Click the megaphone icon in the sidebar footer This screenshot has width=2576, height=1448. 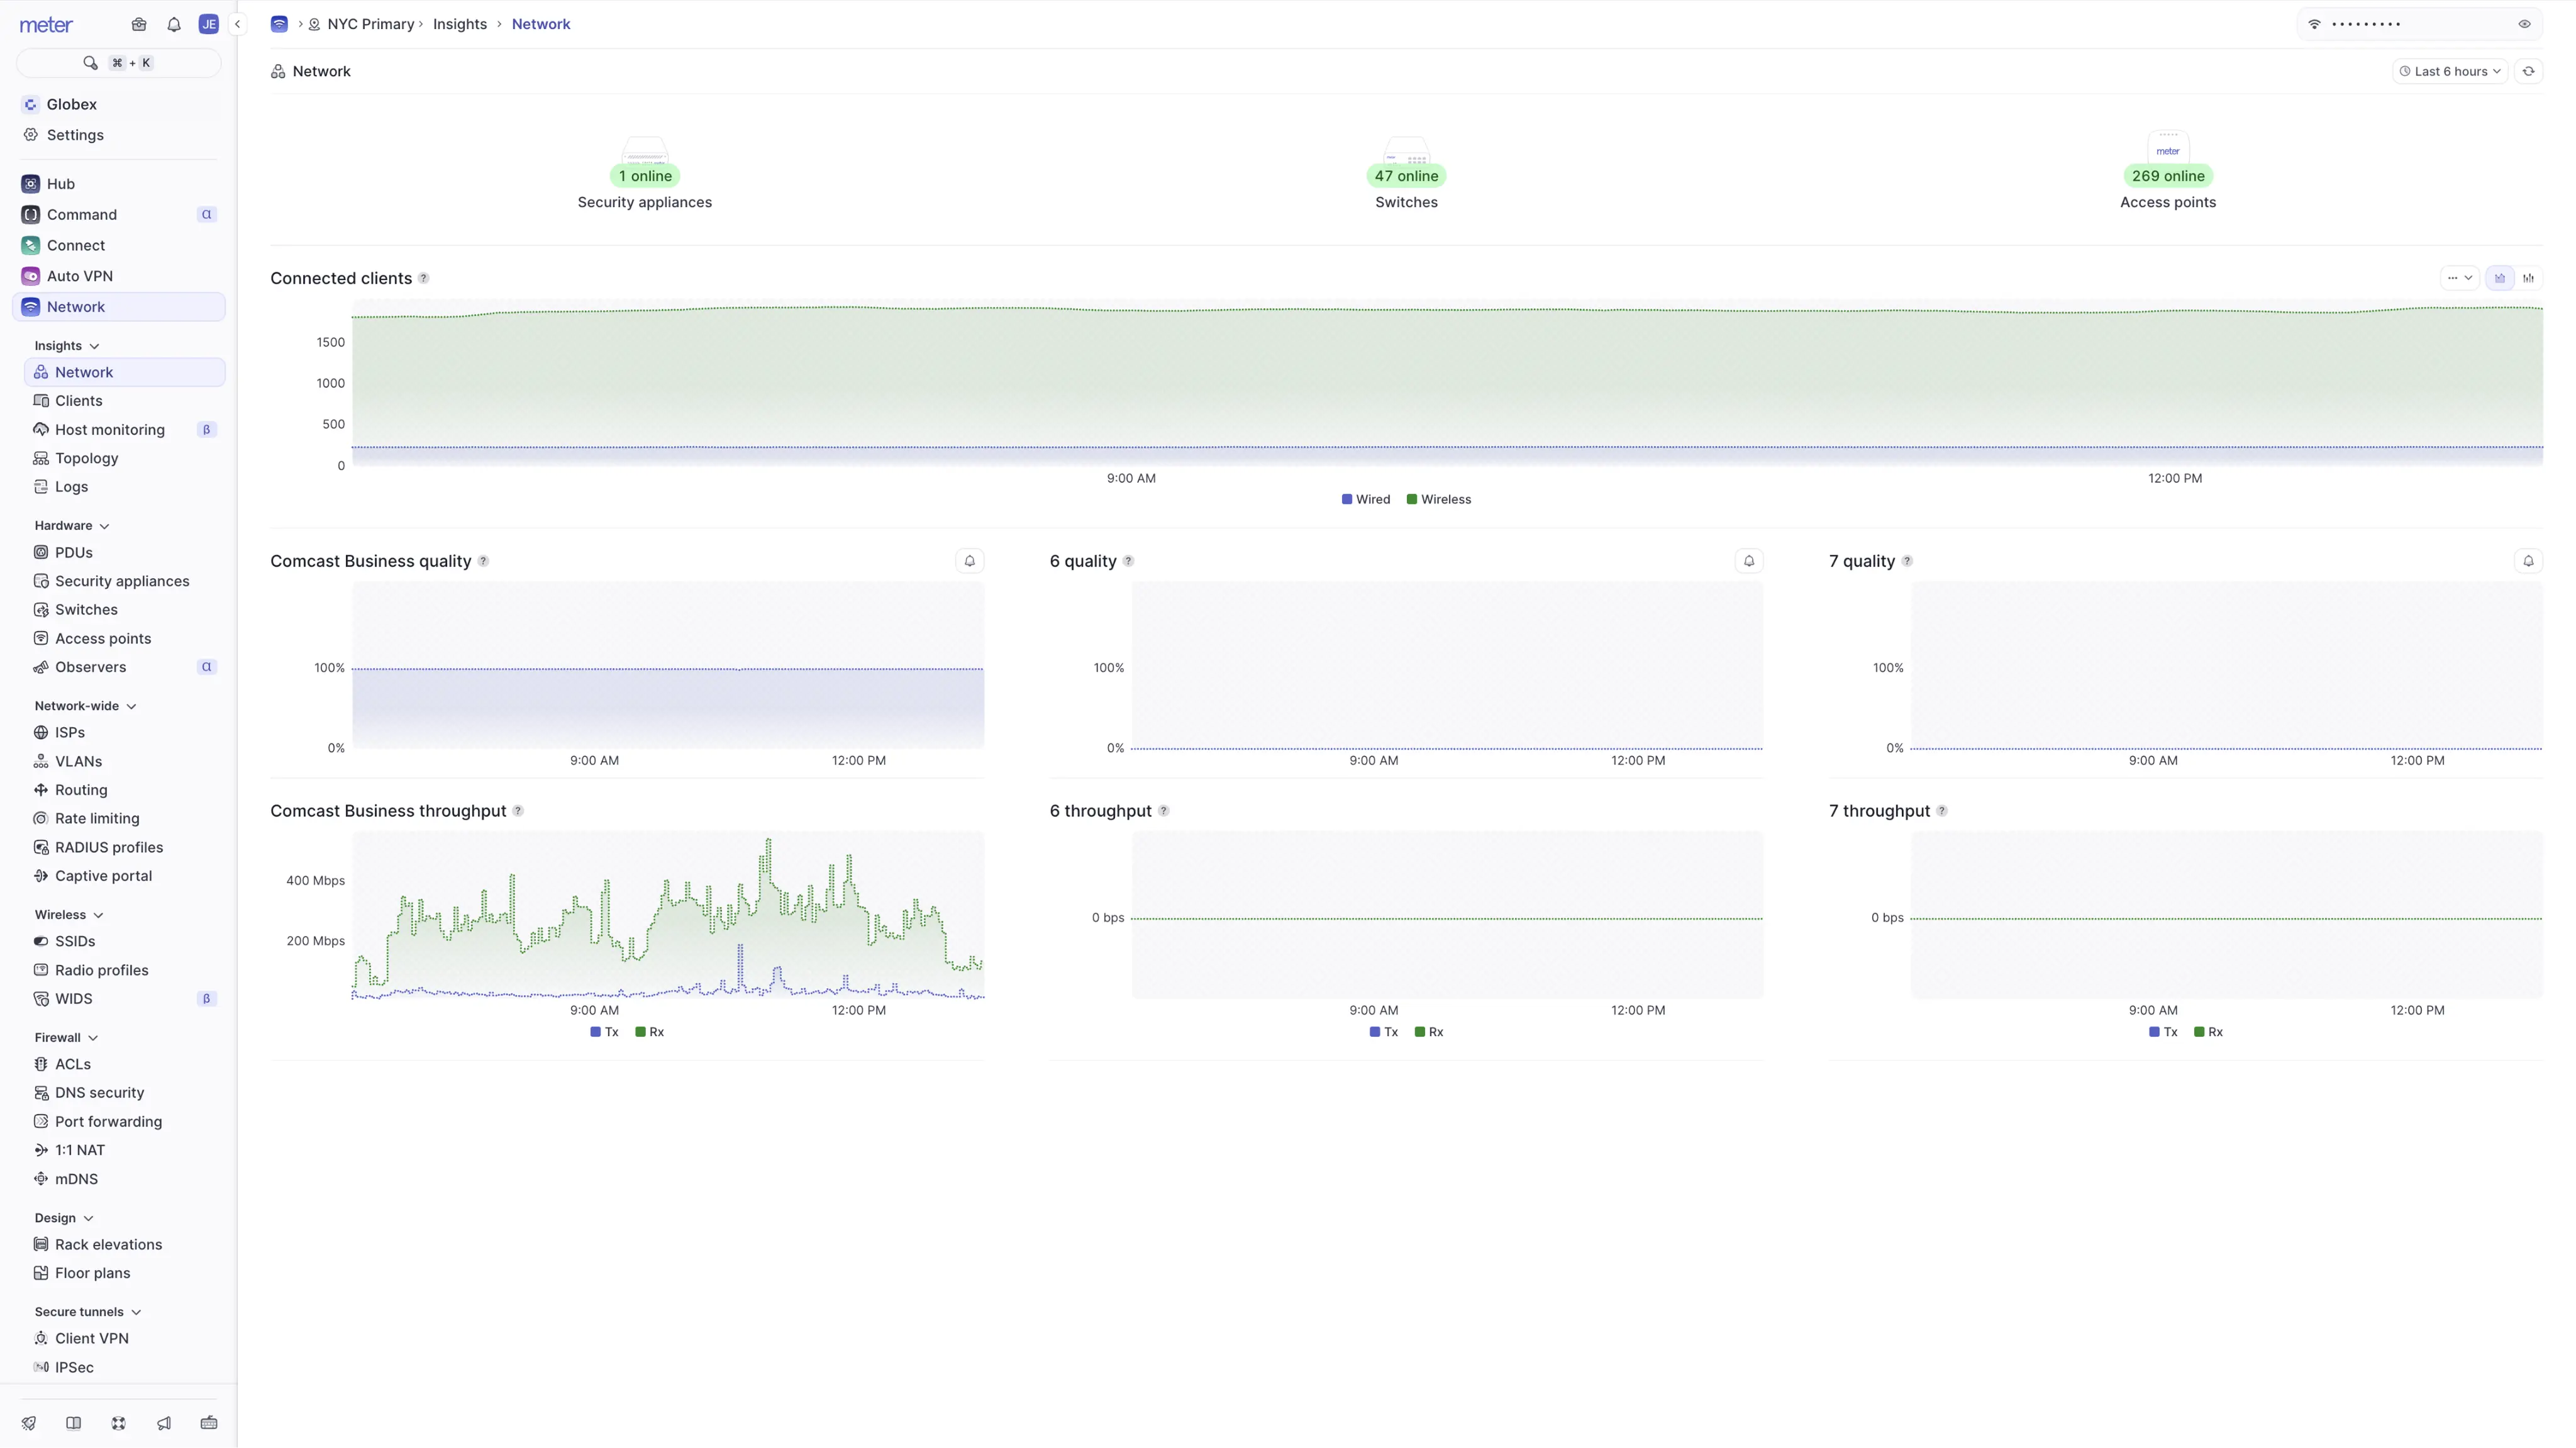click(164, 1423)
